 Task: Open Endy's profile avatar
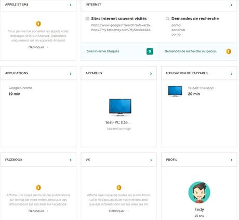click(199, 192)
